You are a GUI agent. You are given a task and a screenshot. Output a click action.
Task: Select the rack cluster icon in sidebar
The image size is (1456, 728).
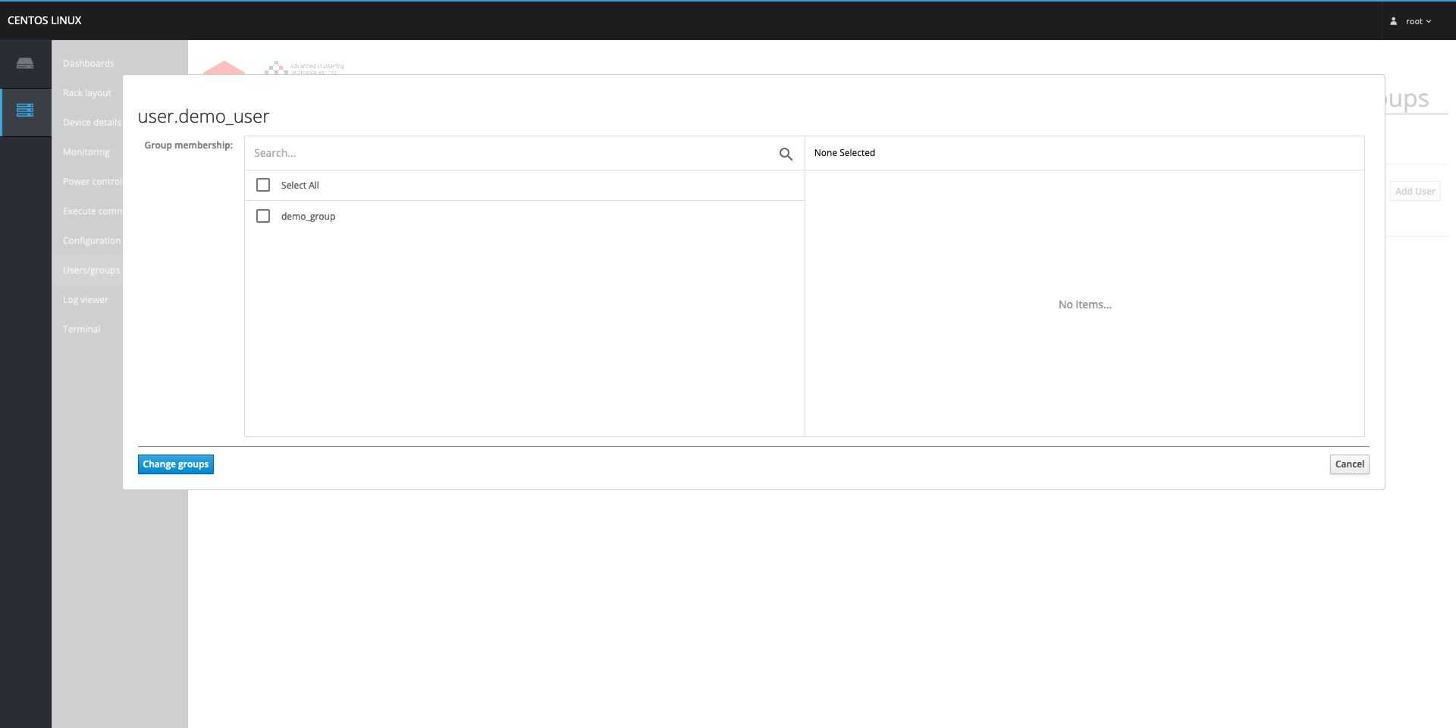[x=25, y=111]
